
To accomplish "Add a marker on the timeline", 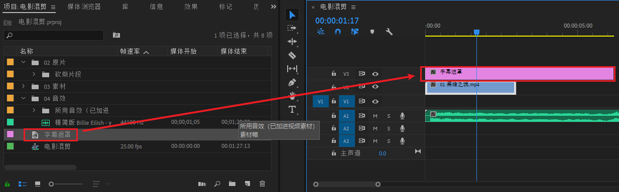I will tap(372, 32).
